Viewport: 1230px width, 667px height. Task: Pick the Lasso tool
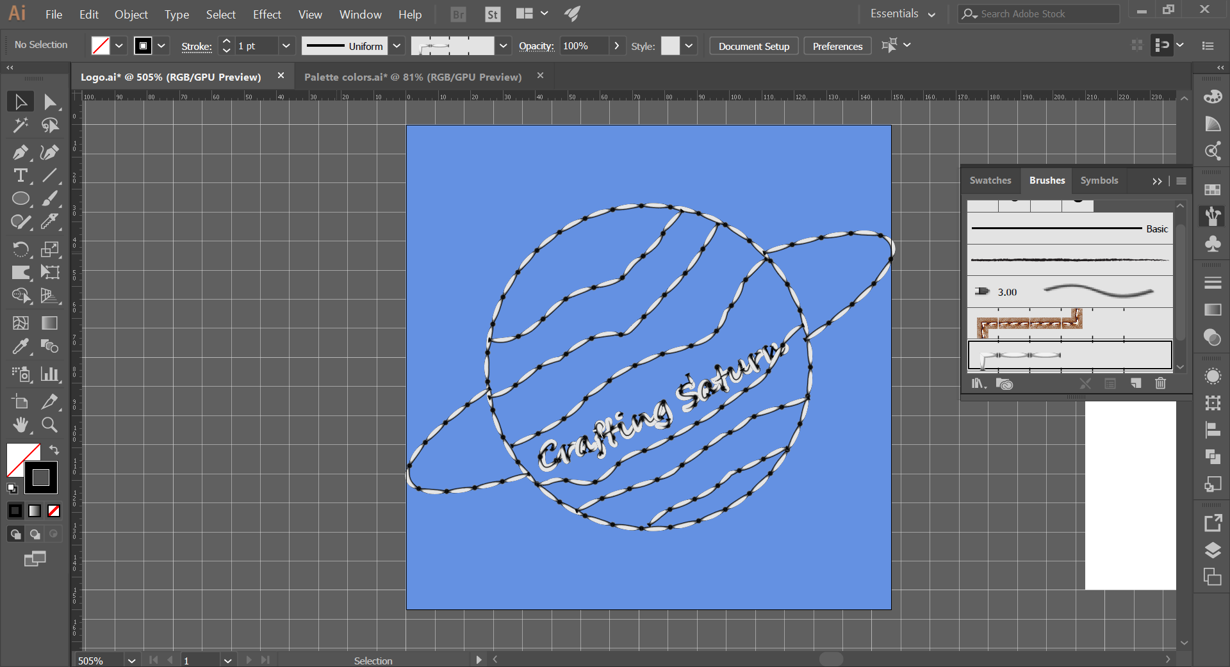click(50, 125)
